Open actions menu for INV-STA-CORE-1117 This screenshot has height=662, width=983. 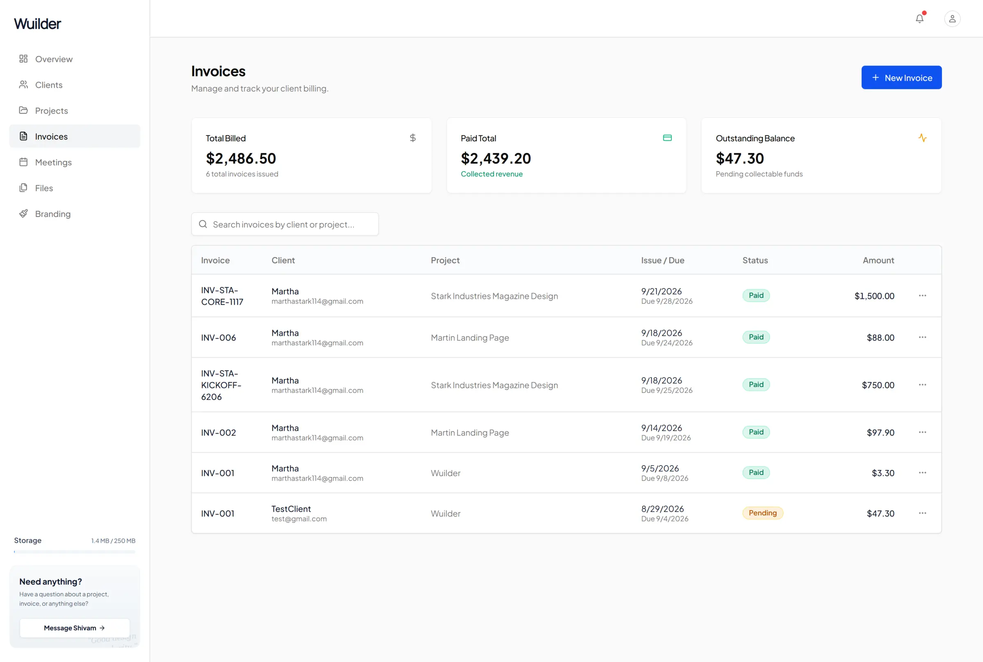click(922, 296)
